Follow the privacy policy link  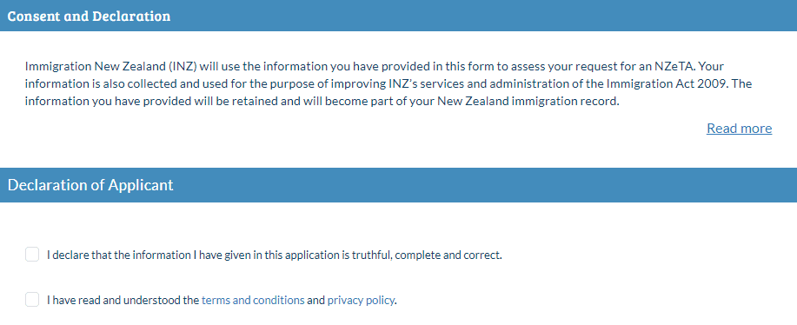(361, 300)
